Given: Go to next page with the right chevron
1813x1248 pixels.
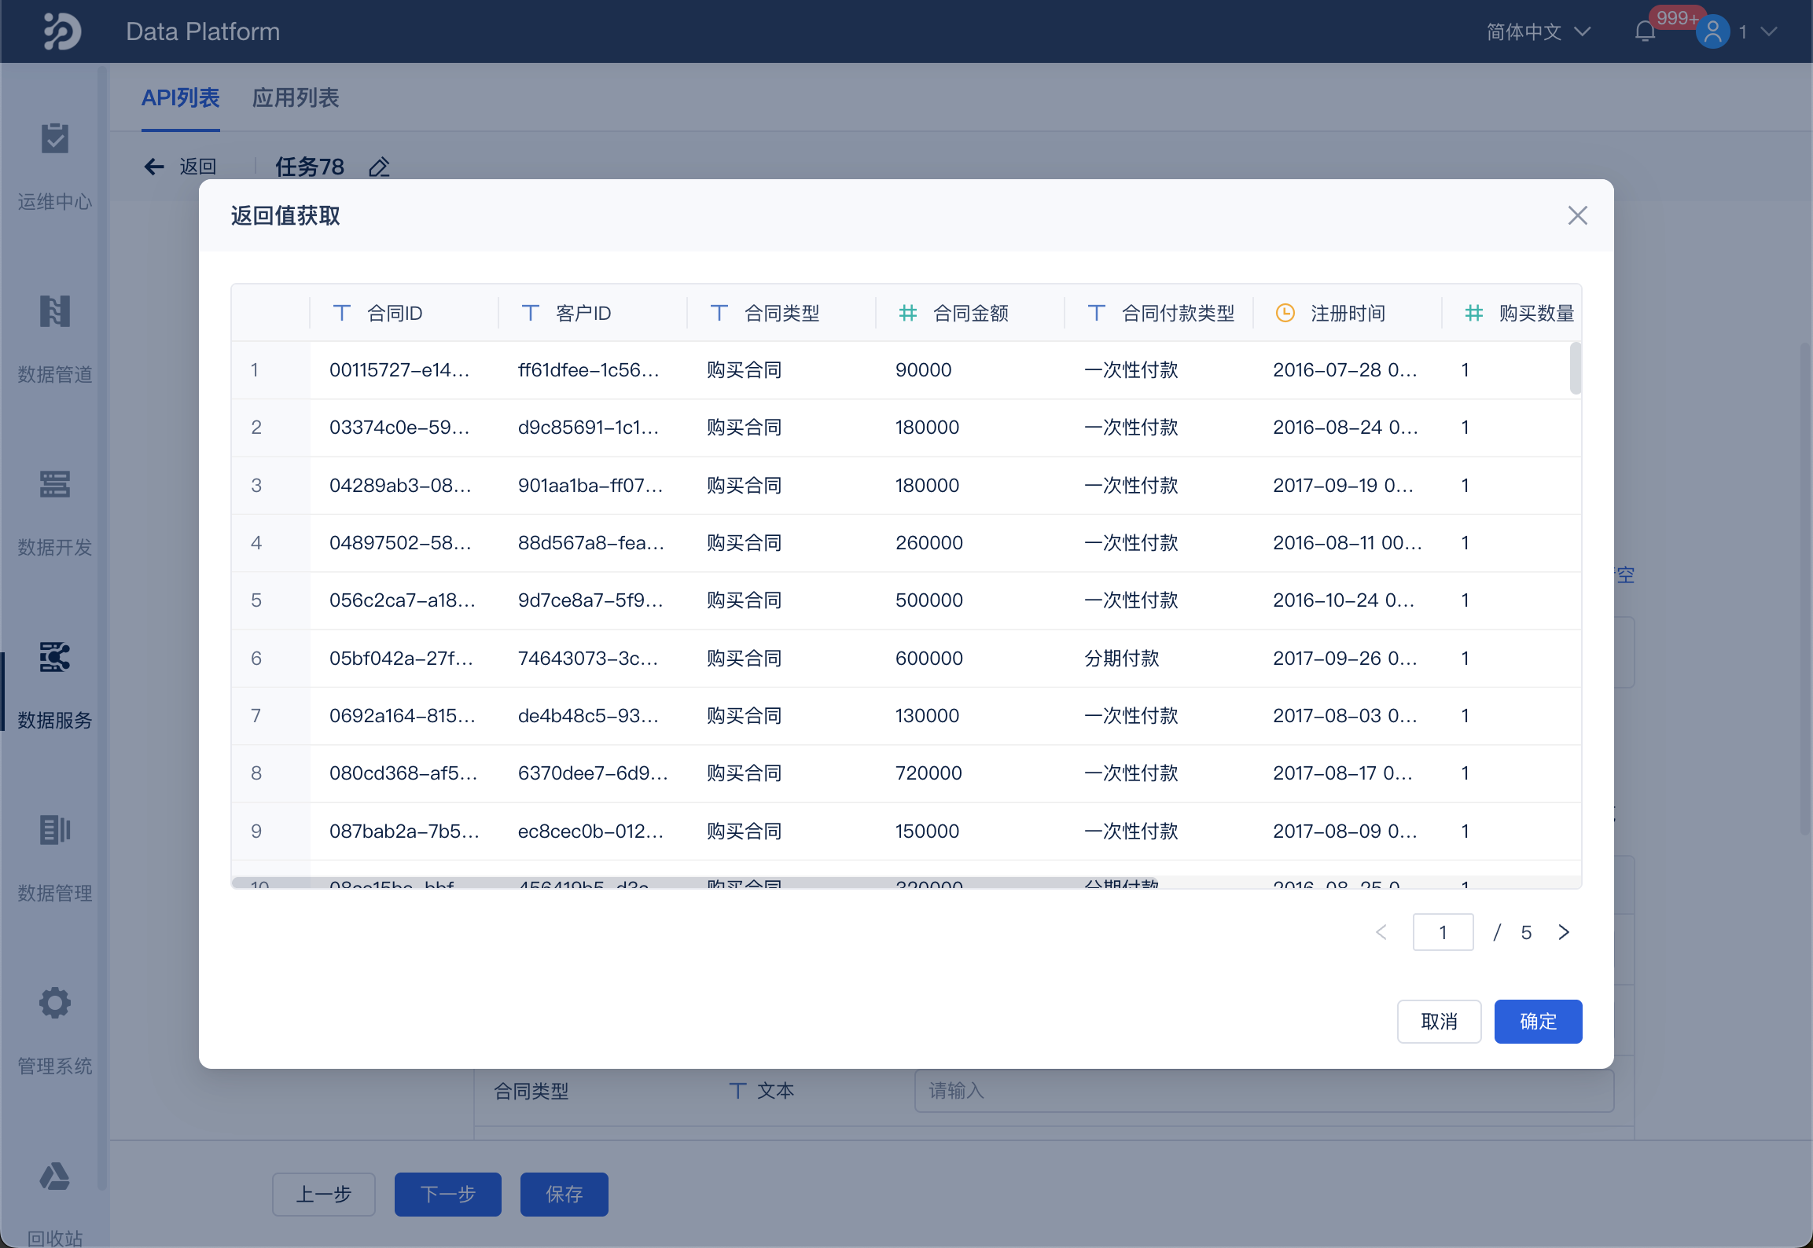Looking at the screenshot, I should tap(1564, 932).
